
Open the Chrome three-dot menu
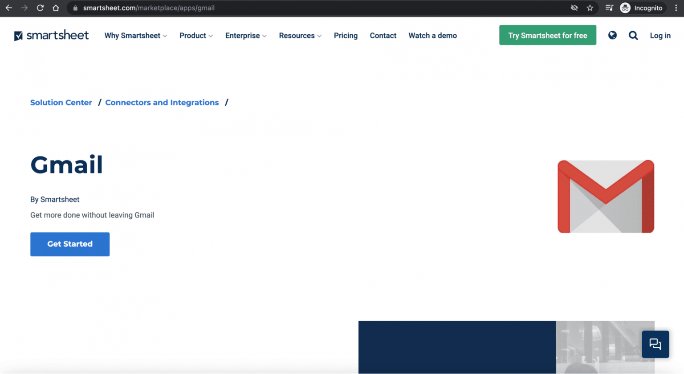676,8
